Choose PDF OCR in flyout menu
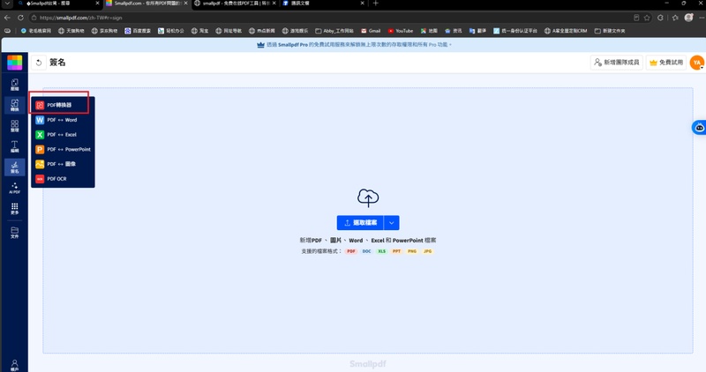706x372 pixels. (63, 179)
